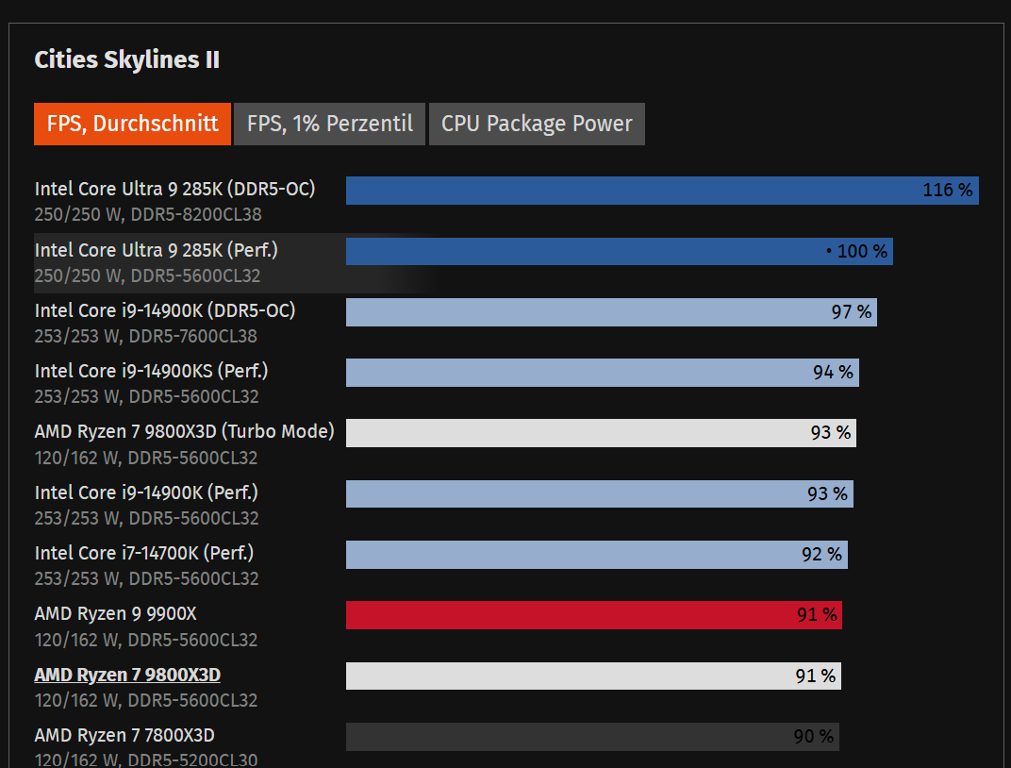Click the Intel Core i9-14900K (DDR5-OC) label
Image resolution: width=1011 pixels, height=768 pixels.
tap(165, 310)
